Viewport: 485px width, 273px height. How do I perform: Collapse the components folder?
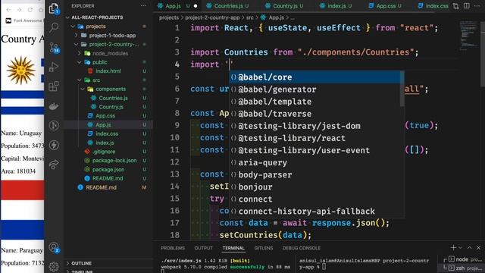click(83, 89)
